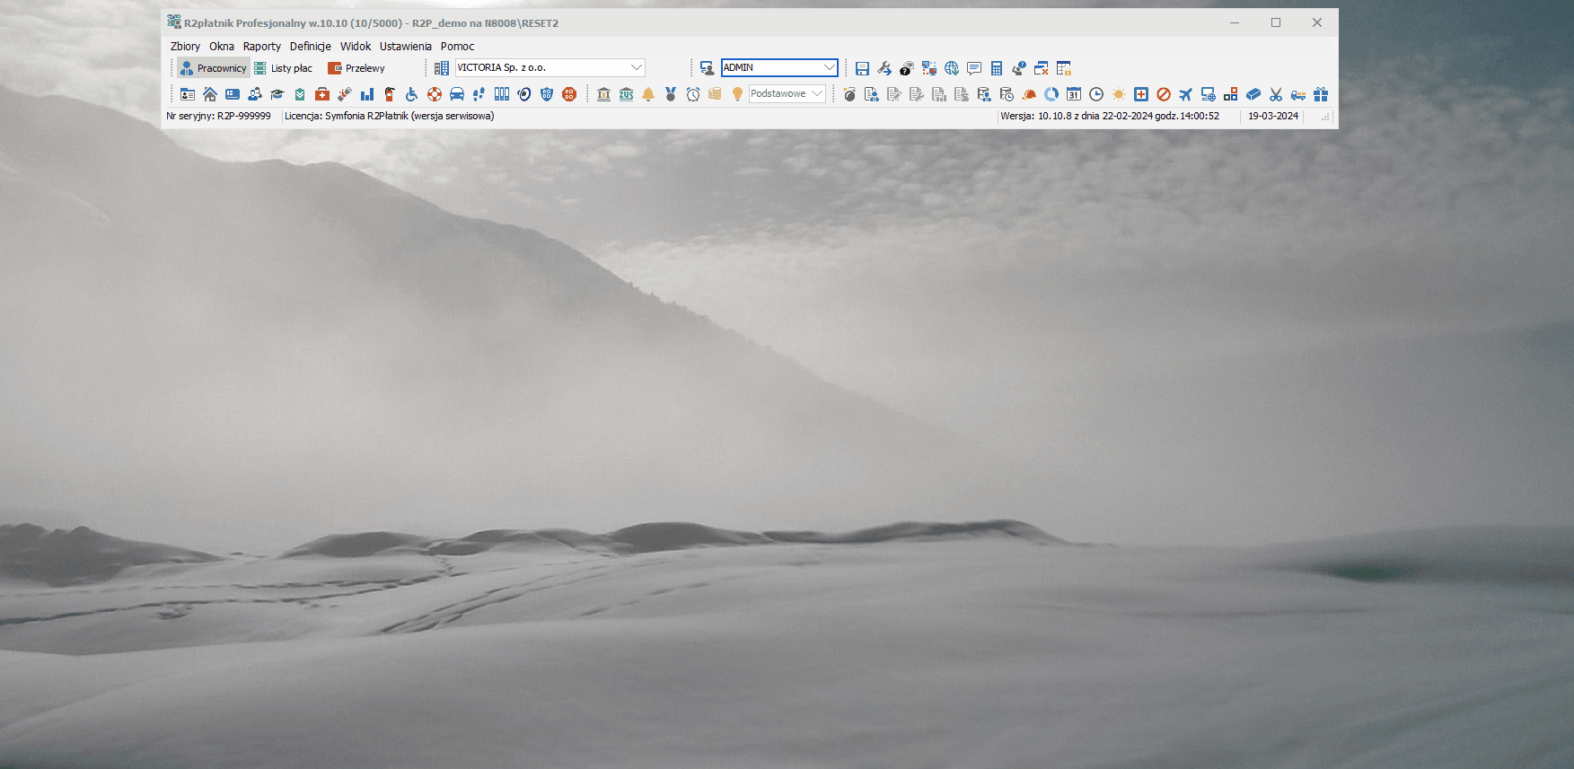This screenshot has width=1574, height=769.
Task: Click the binders archive icon
Action: (x=502, y=94)
